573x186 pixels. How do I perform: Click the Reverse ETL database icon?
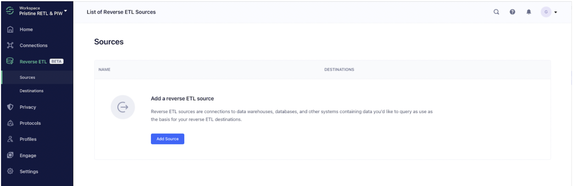tap(10, 61)
